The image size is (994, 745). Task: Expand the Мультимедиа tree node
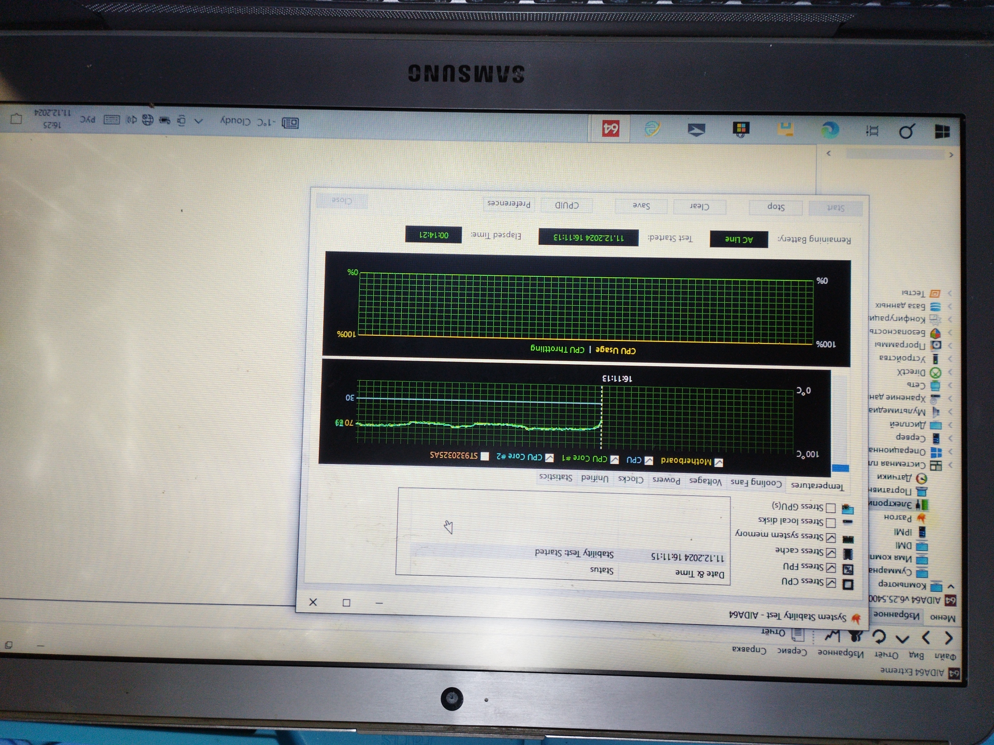coord(951,412)
